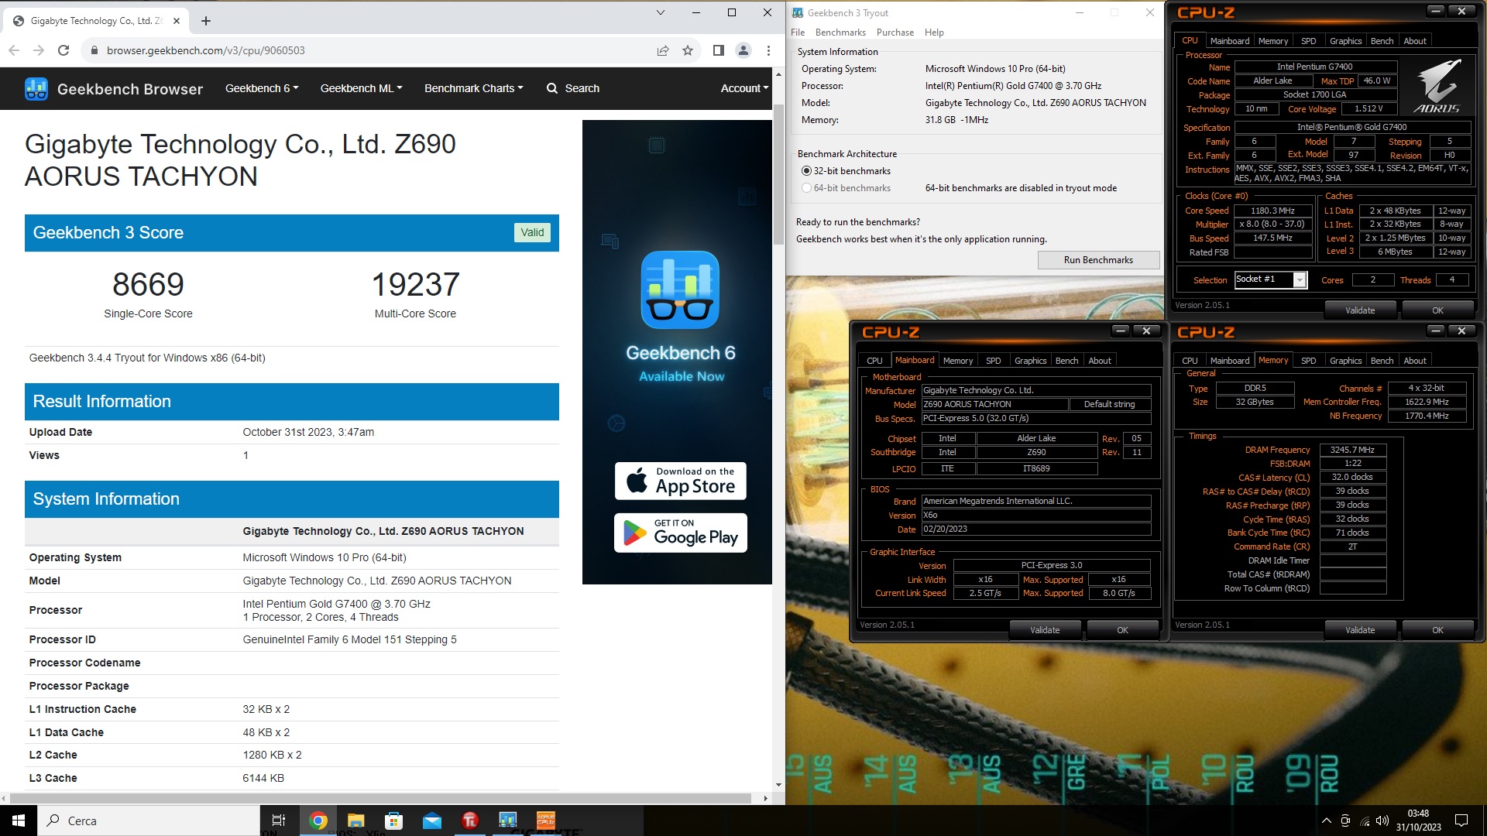
Task: Click the Run Benchmarks button
Action: [x=1098, y=260]
